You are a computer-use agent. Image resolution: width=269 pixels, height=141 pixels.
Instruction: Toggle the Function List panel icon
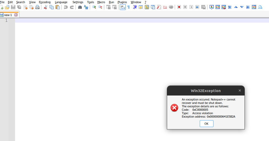[159, 7]
